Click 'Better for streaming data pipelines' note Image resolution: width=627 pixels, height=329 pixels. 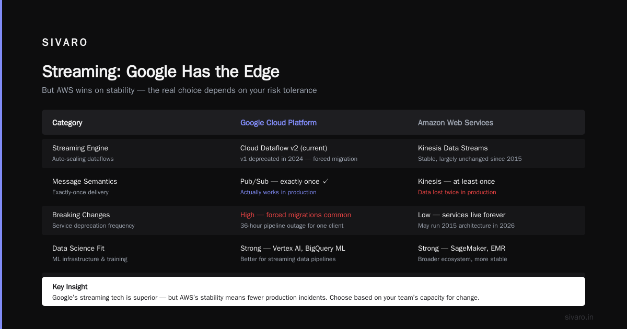coord(288,259)
